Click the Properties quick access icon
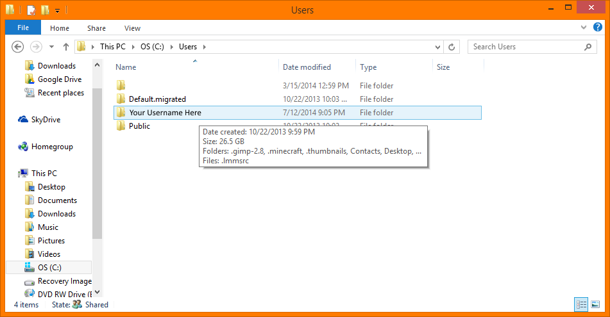Screen dimensions: 610x317 pos(31,10)
